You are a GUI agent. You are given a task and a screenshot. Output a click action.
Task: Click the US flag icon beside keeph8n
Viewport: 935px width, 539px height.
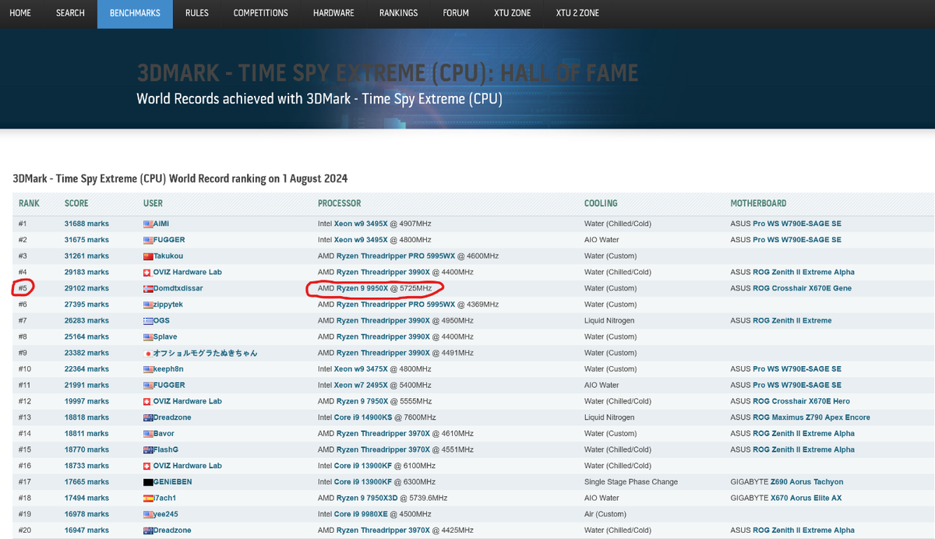coord(148,369)
